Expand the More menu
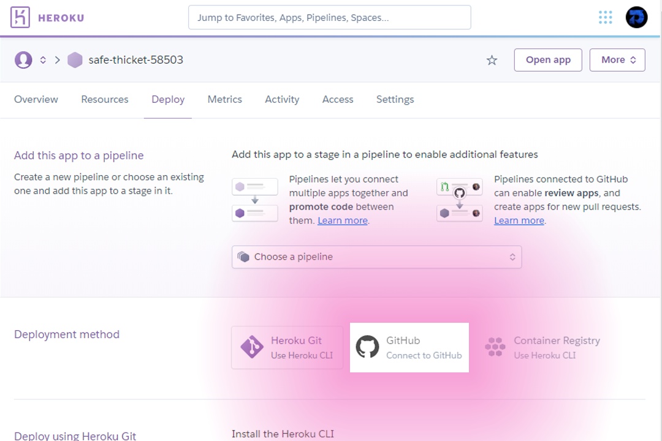 (x=617, y=60)
